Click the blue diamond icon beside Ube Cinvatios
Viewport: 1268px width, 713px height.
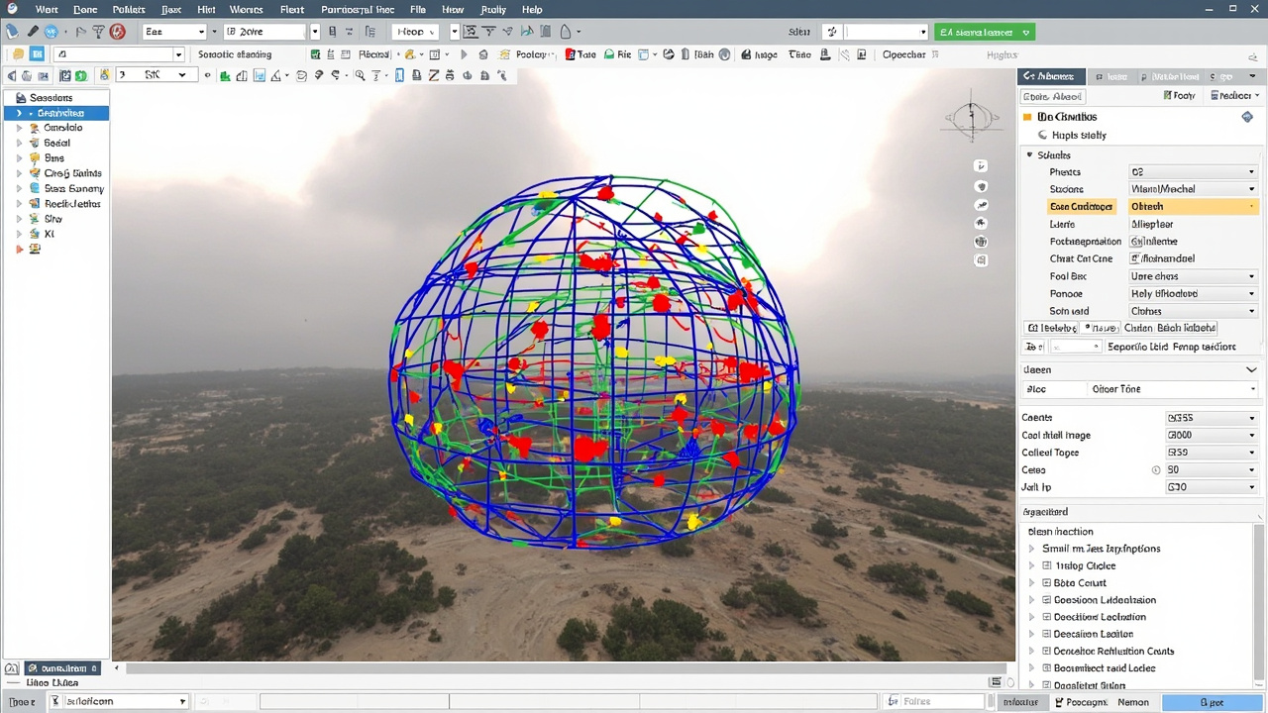pos(1246,117)
